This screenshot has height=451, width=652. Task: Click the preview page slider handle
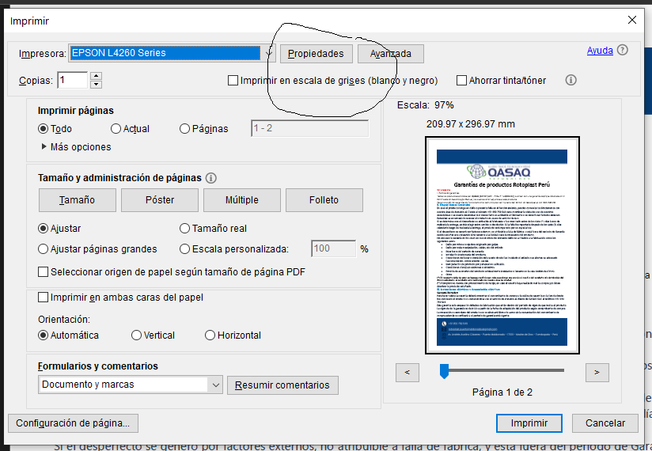coord(444,371)
